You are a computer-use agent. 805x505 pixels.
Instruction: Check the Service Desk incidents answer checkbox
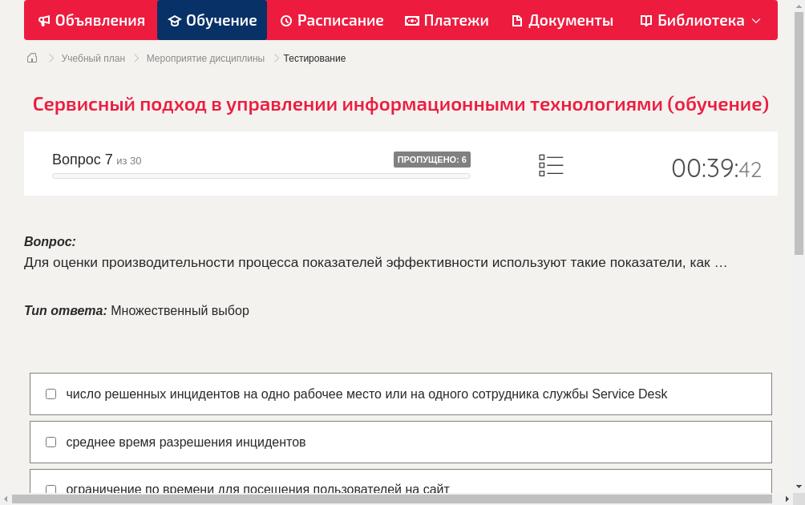(x=51, y=394)
